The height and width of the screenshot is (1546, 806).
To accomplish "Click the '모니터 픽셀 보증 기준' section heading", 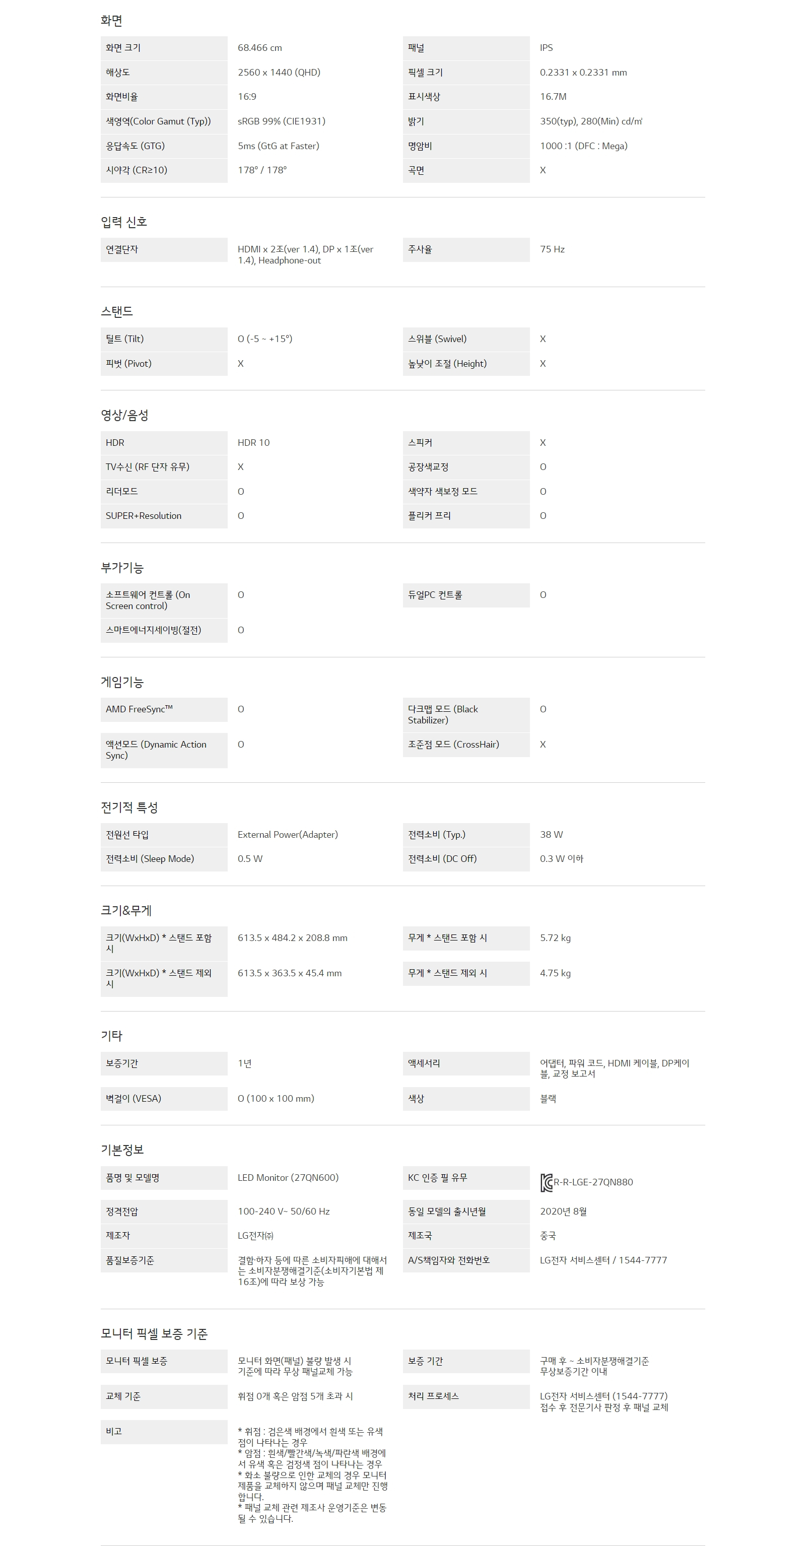I will point(154,1334).
